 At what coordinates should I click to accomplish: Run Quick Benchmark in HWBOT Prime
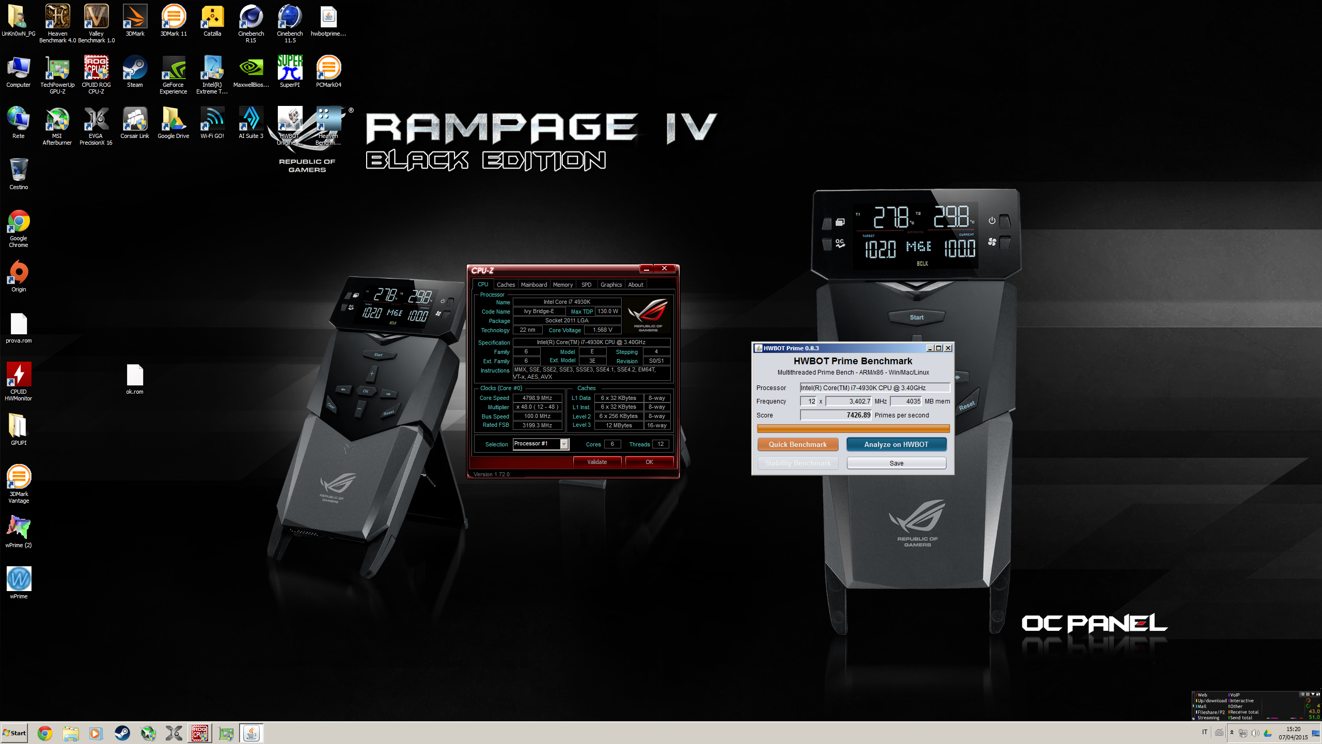coord(797,444)
